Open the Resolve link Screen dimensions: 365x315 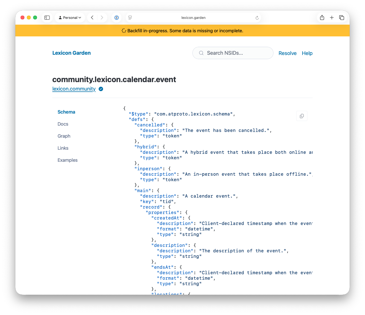[x=287, y=53]
